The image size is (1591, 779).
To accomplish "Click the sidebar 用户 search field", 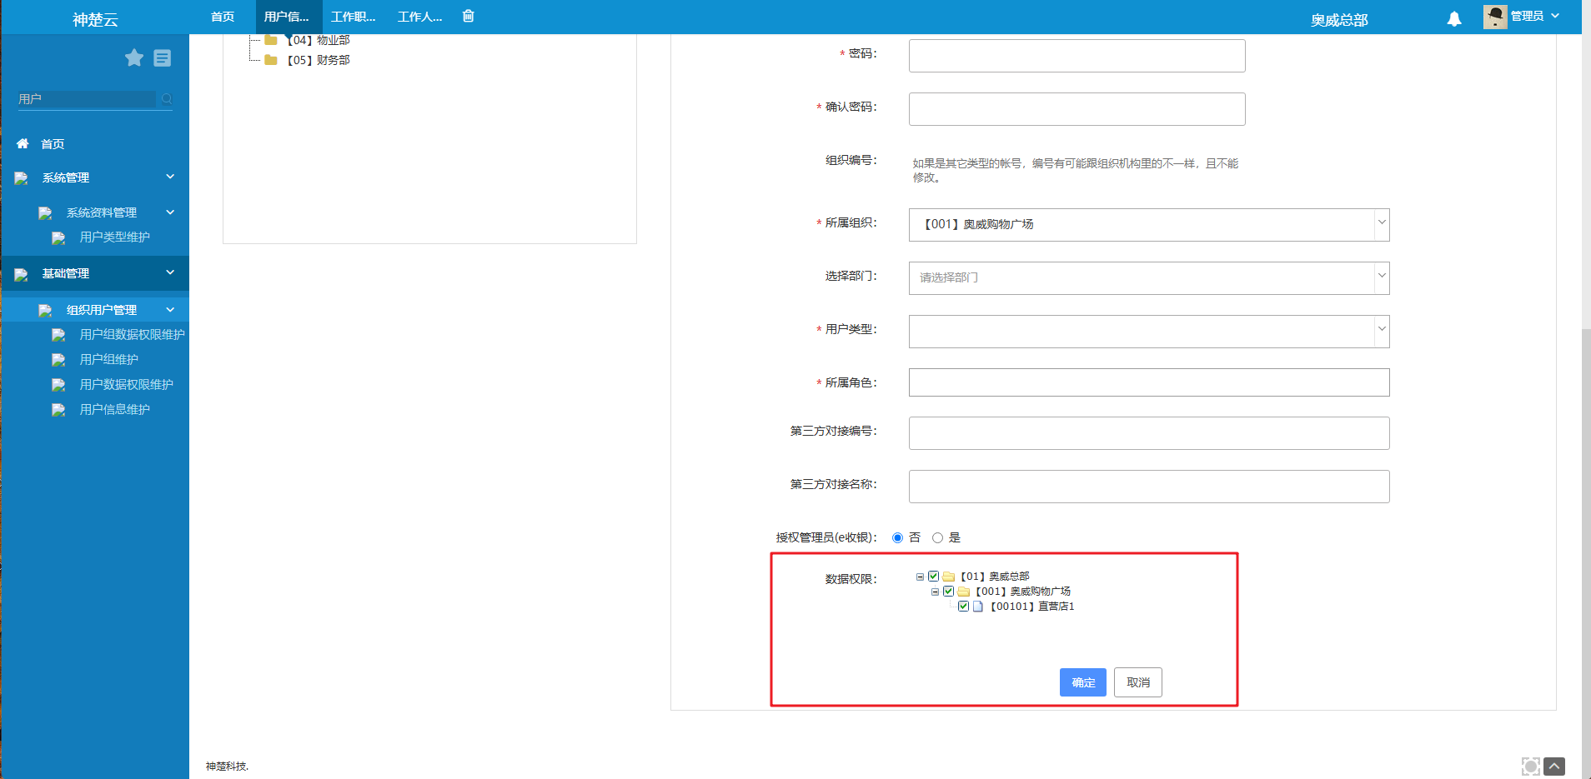I will tap(87, 99).
